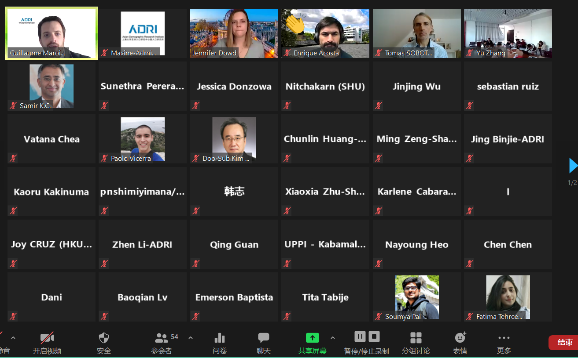Go to next gallery page arrow
The width and height of the screenshot is (578, 358).
(x=573, y=166)
